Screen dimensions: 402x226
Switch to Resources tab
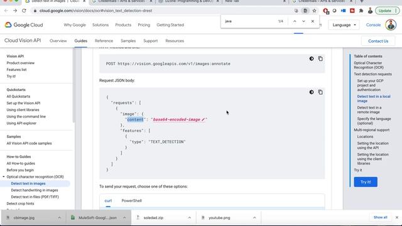pyautogui.click(x=175, y=41)
